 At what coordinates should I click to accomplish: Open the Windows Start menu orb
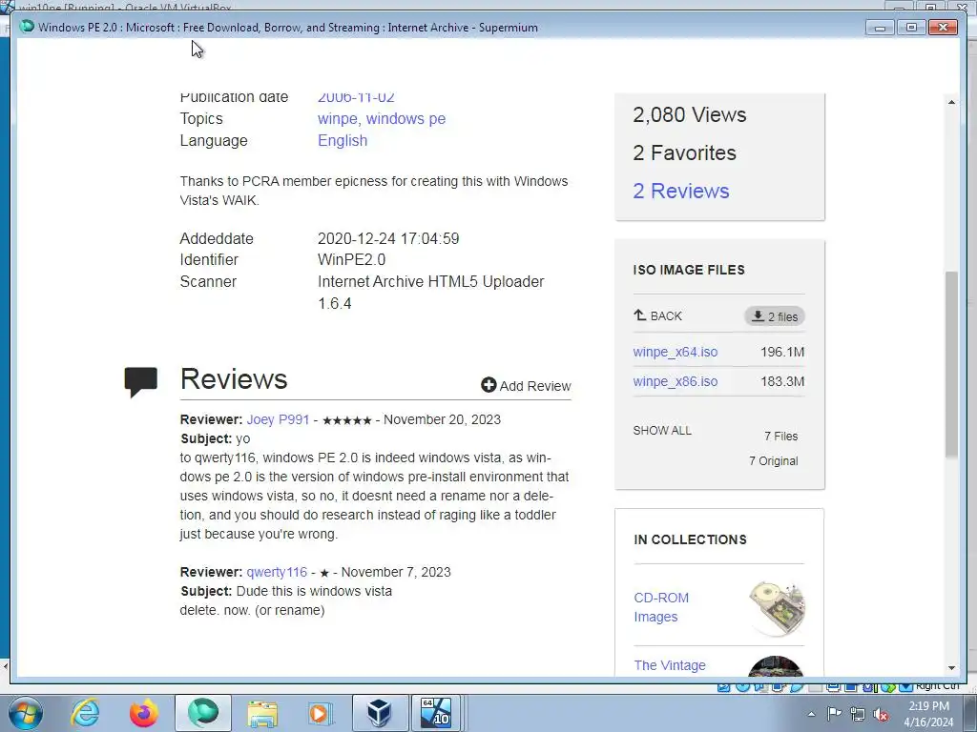tap(25, 713)
